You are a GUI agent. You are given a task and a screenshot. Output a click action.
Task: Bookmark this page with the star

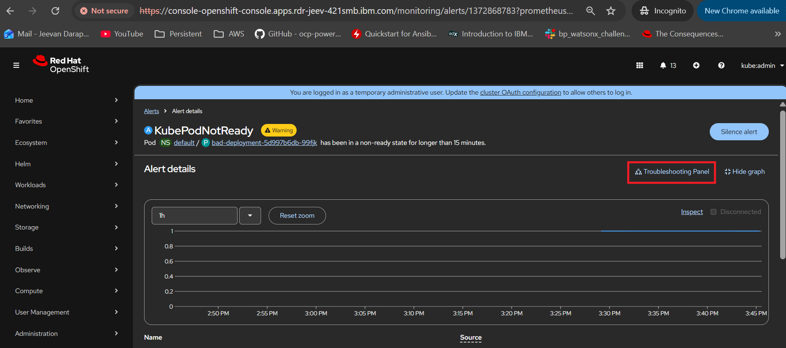coord(611,11)
